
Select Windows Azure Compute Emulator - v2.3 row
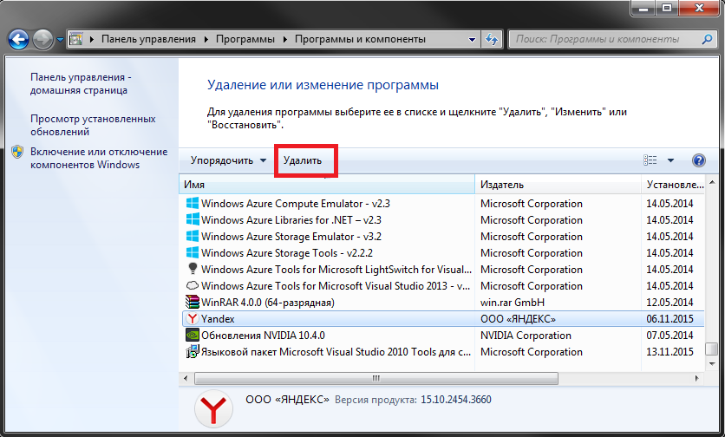(441, 204)
